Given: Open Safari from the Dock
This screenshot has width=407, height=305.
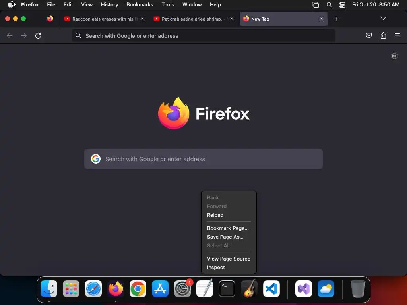Looking at the screenshot, I should pos(93,289).
